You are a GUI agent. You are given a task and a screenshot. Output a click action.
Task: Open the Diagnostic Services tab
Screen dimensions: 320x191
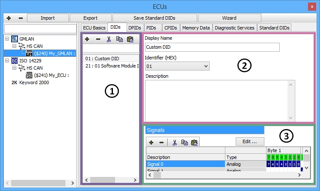point(234,28)
